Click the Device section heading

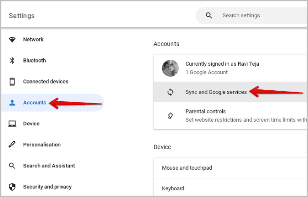[x=162, y=147]
